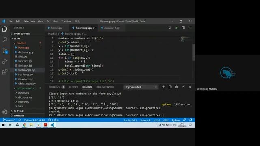
Task: Expand the dictionaries folder
Action: 27,97
